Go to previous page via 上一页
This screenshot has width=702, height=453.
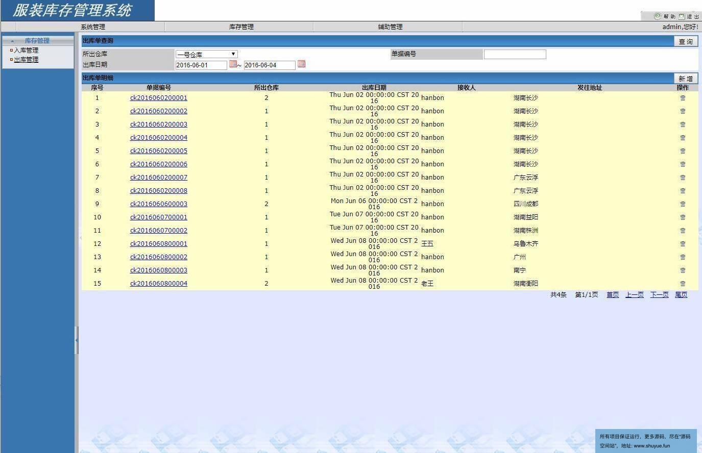pyautogui.click(x=635, y=295)
